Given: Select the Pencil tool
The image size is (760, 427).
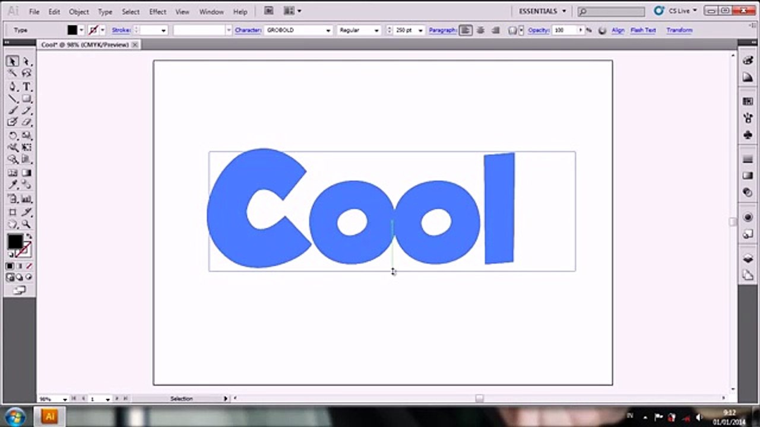Looking at the screenshot, I should pos(26,110).
